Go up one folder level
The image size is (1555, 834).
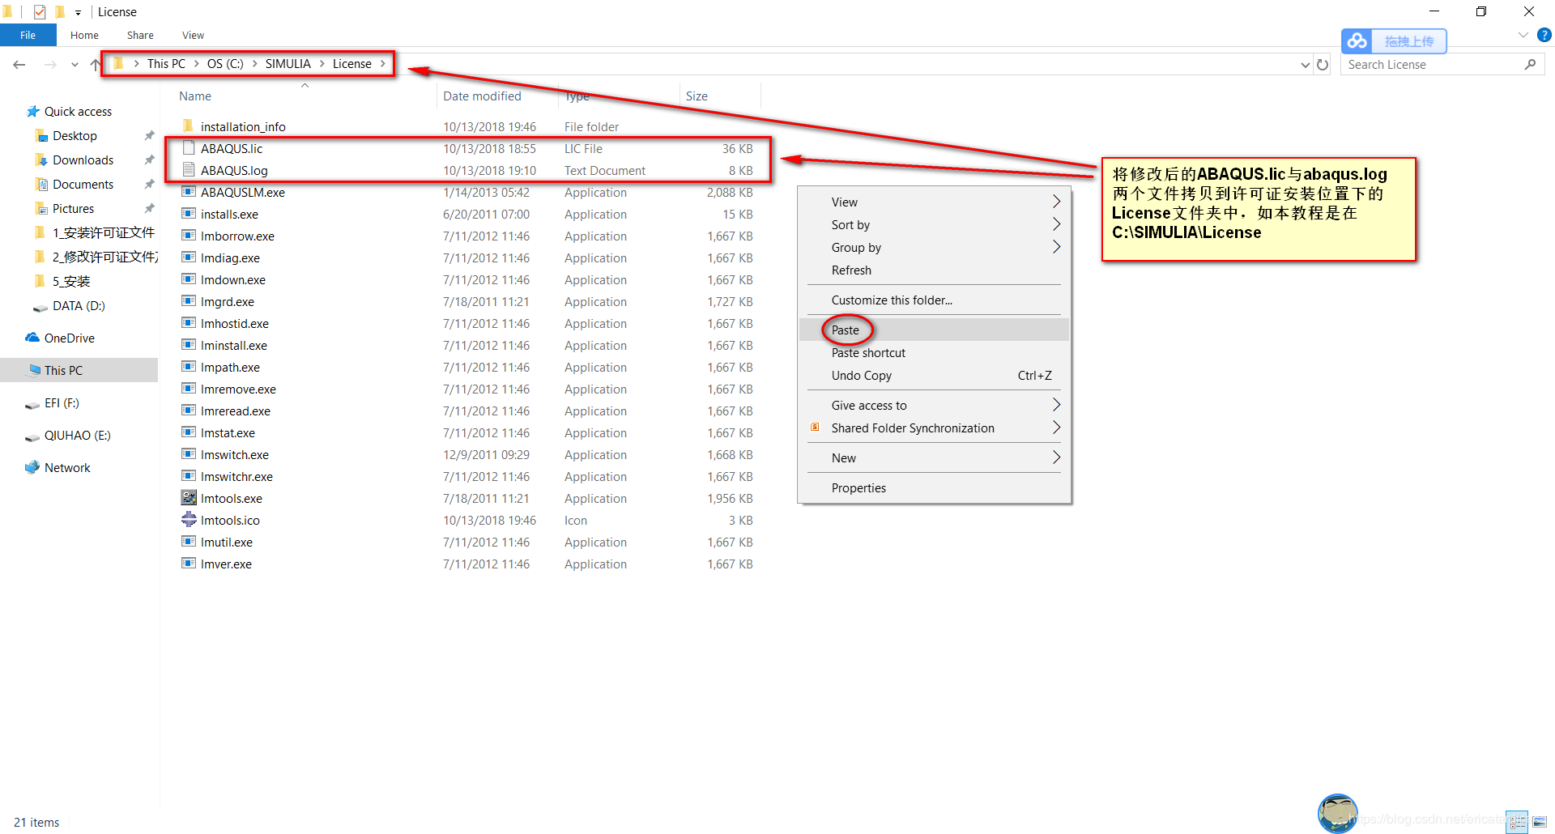(x=95, y=65)
